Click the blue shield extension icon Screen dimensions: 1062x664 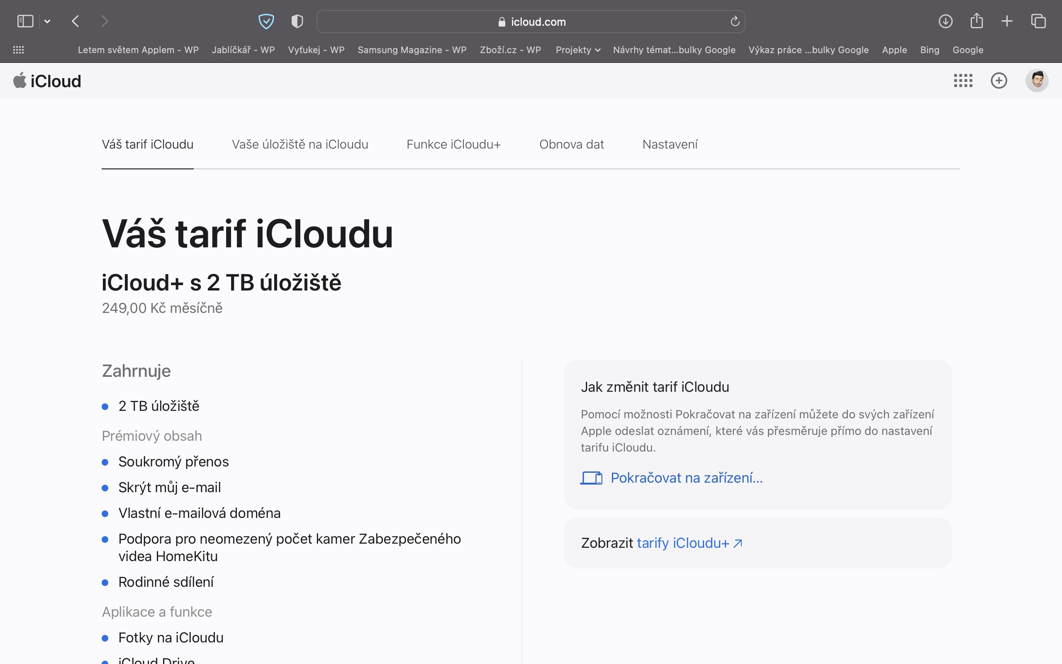coord(266,21)
